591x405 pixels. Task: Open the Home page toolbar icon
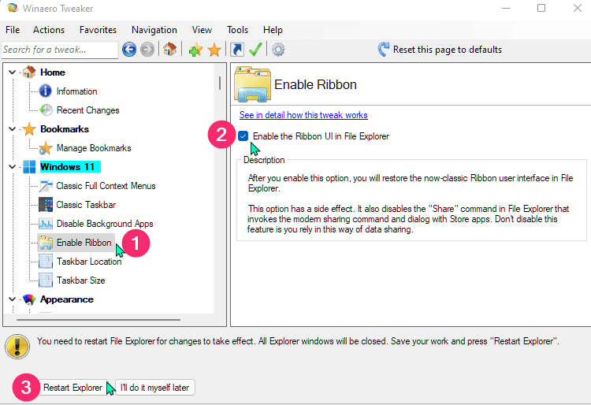click(x=169, y=50)
